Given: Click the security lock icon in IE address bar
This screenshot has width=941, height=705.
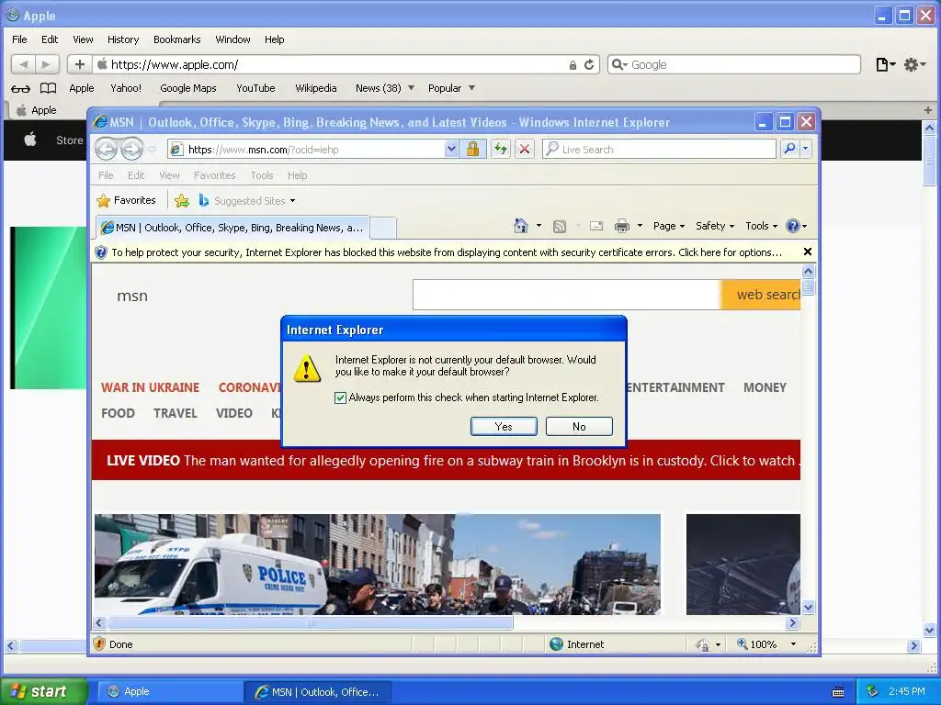Looking at the screenshot, I should pos(472,150).
